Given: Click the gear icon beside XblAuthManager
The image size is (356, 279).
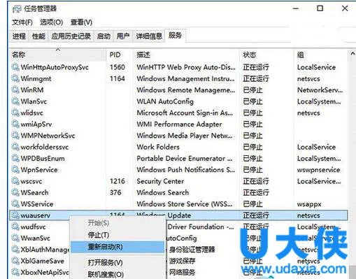Looking at the screenshot, I should [15, 250].
